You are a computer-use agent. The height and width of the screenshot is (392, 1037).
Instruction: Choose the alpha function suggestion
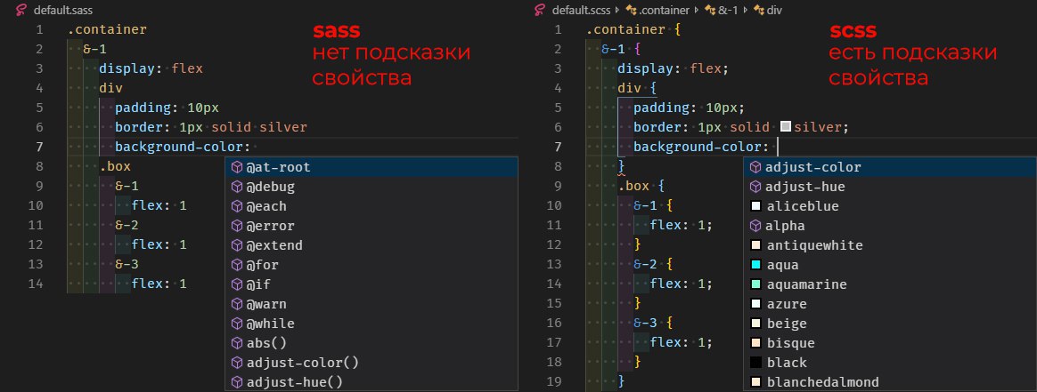tap(890, 226)
